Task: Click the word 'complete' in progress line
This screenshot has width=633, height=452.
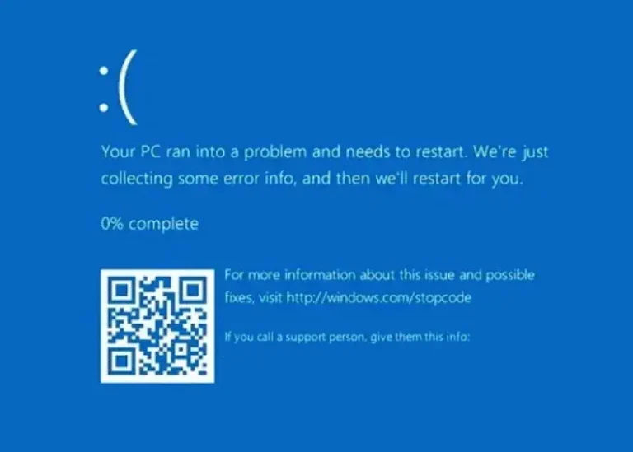Action: coord(163,224)
